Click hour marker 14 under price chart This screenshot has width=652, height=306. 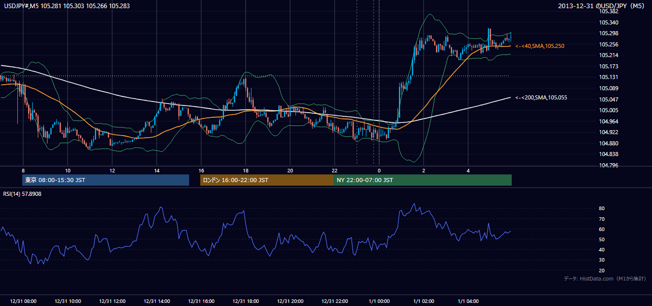click(157, 170)
